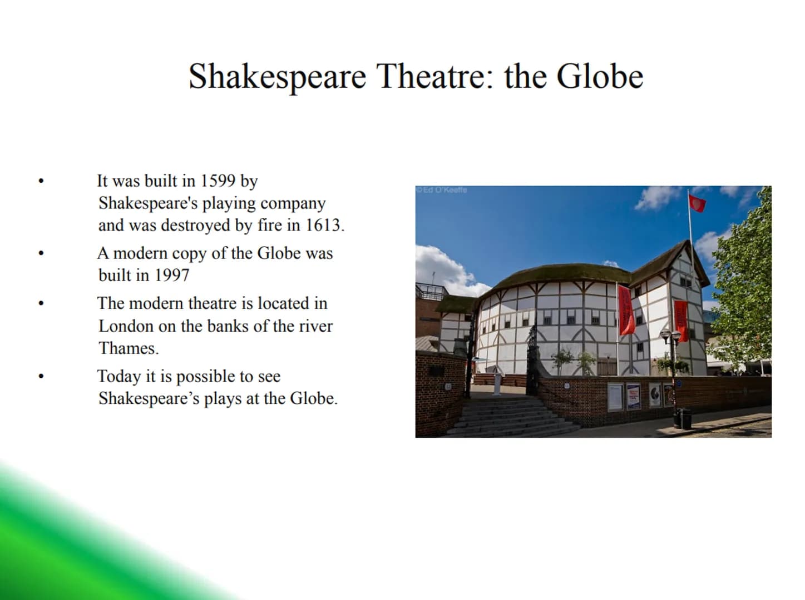Select the bullet "It was built in 1599 by"
Viewport: 805px width, 600px height.
pos(177,181)
